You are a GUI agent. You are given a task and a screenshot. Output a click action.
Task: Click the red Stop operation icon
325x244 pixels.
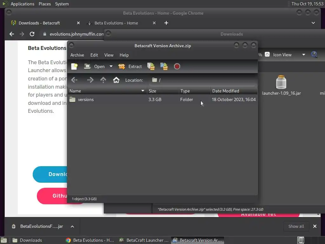(177, 66)
